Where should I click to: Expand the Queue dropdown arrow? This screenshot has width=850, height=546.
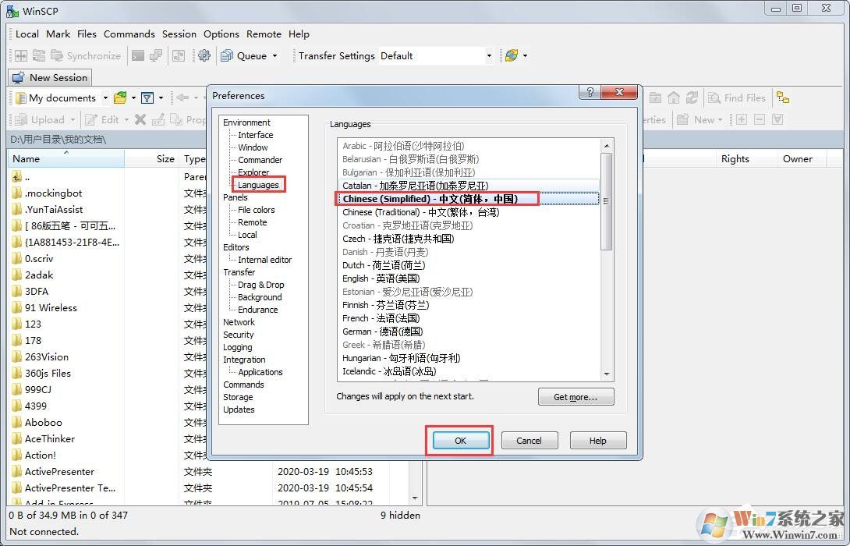coord(274,55)
